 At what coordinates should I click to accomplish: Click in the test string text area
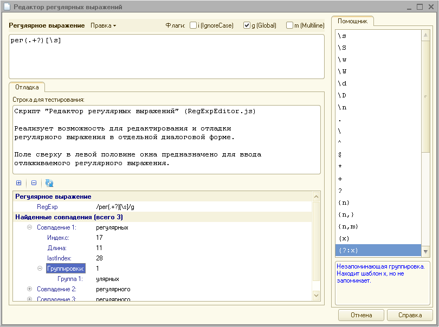pyautogui.click(x=166, y=139)
